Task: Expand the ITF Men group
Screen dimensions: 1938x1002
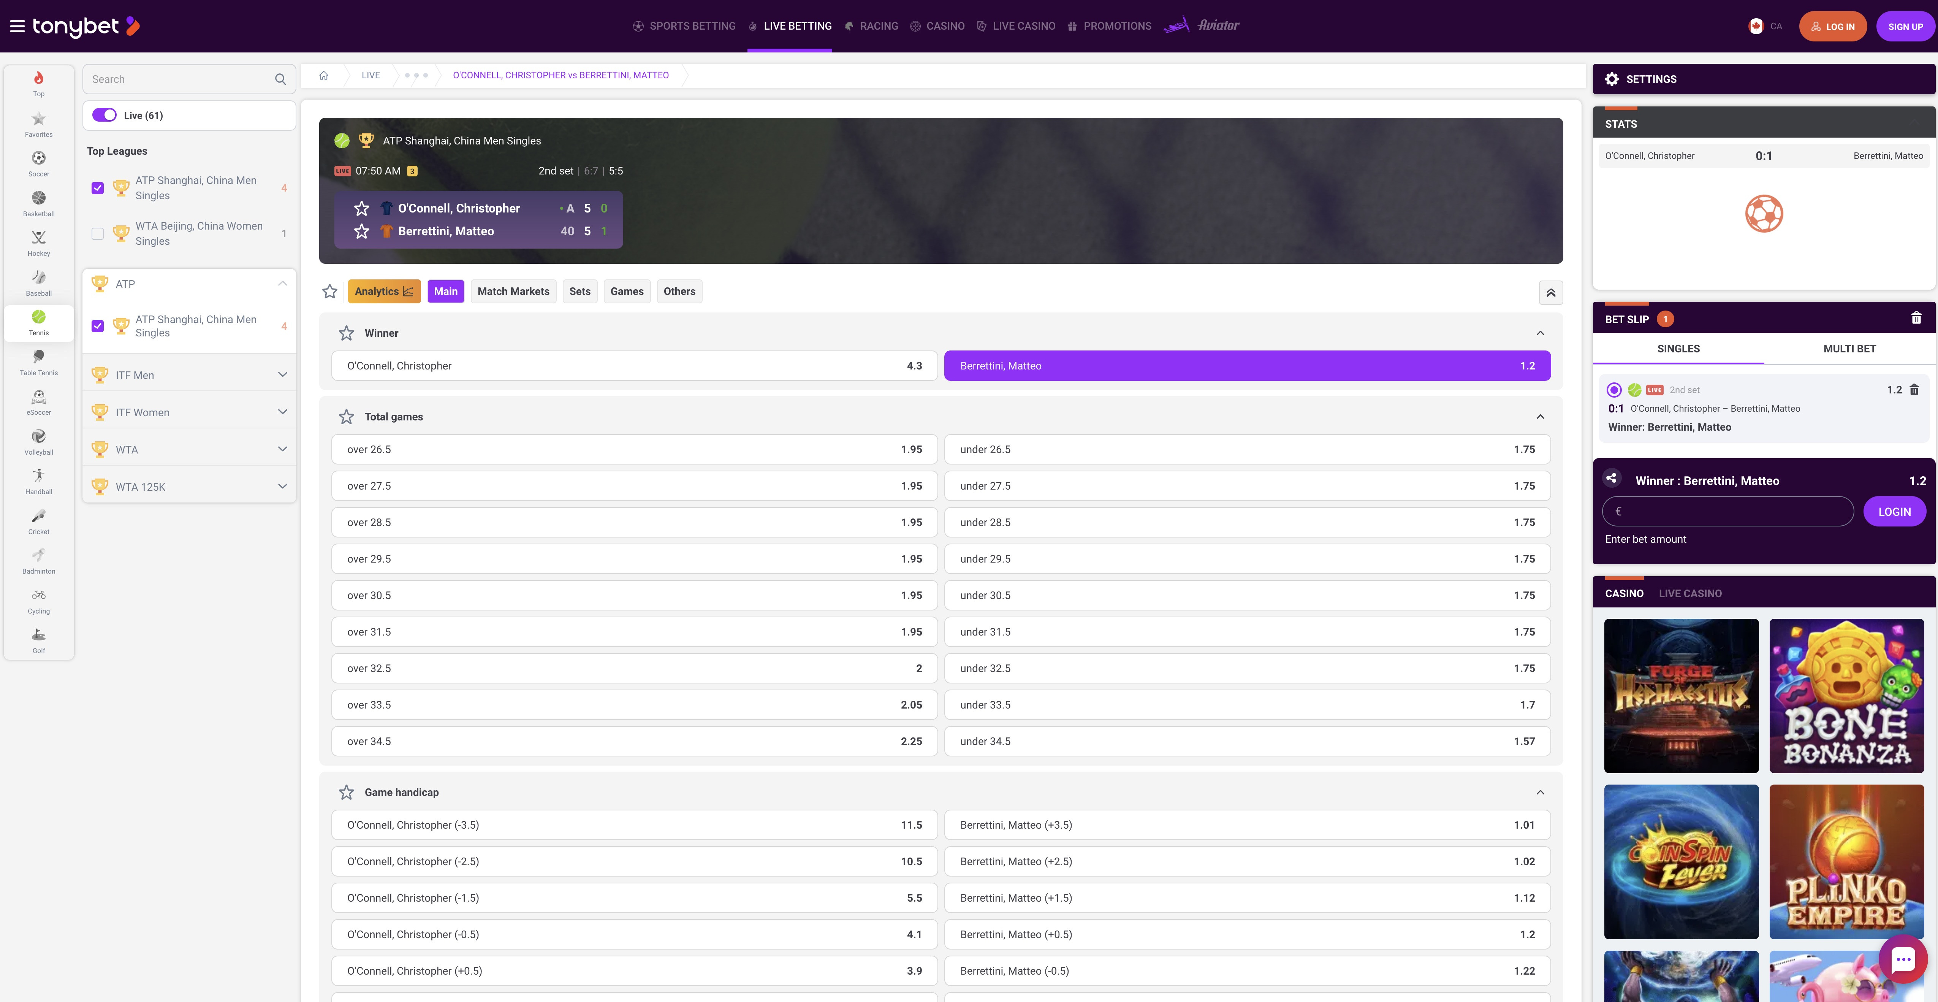Action: [x=282, y=375]
